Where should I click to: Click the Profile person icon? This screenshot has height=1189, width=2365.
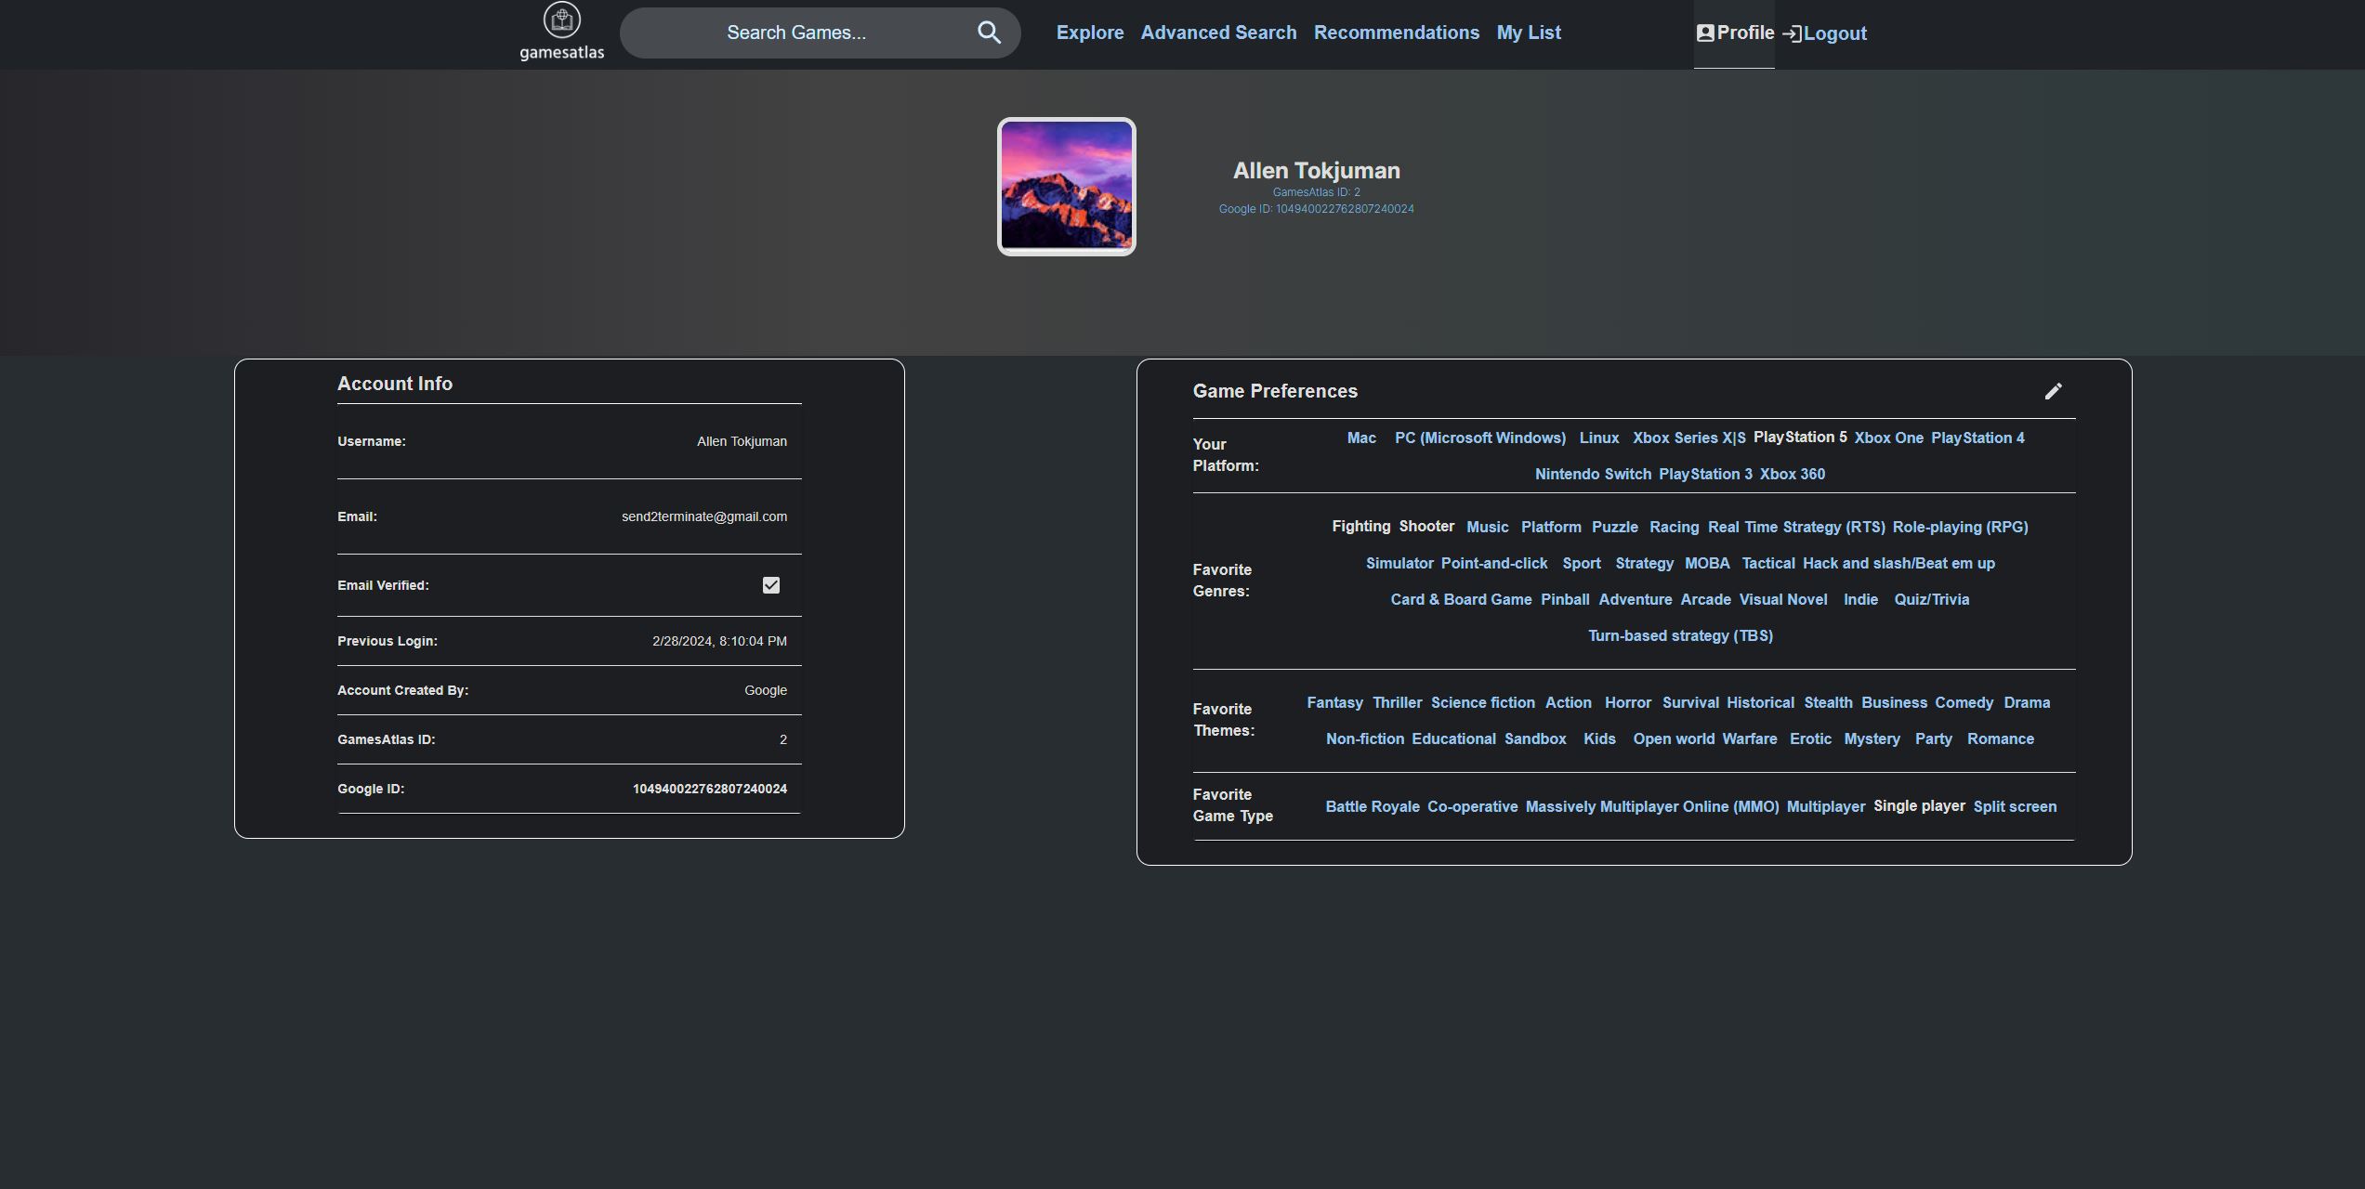[1705, 33]
